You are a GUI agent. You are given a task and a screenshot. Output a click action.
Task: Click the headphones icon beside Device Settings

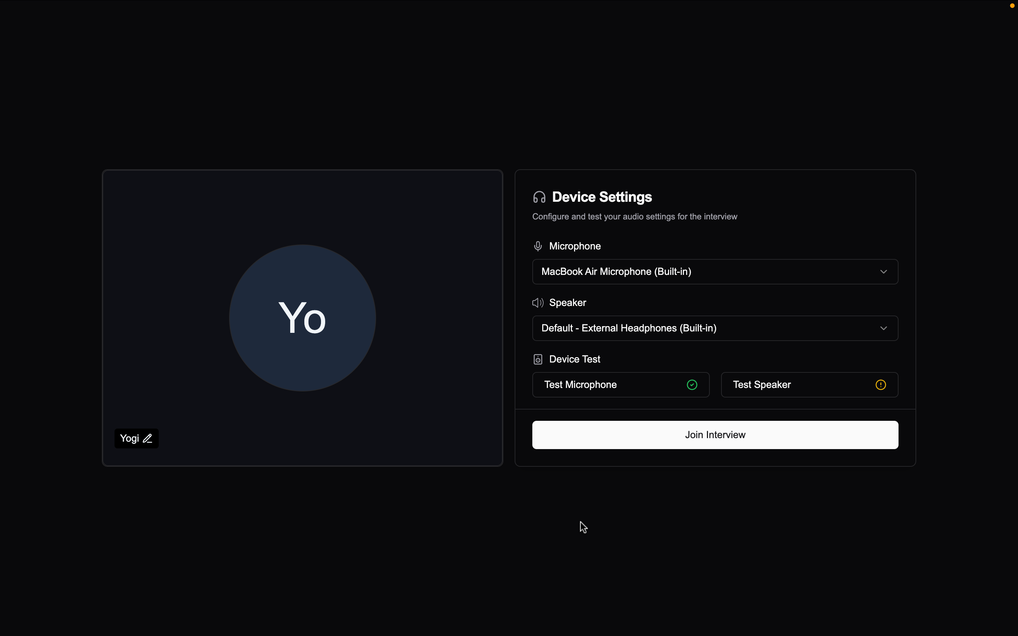[539, 197]
